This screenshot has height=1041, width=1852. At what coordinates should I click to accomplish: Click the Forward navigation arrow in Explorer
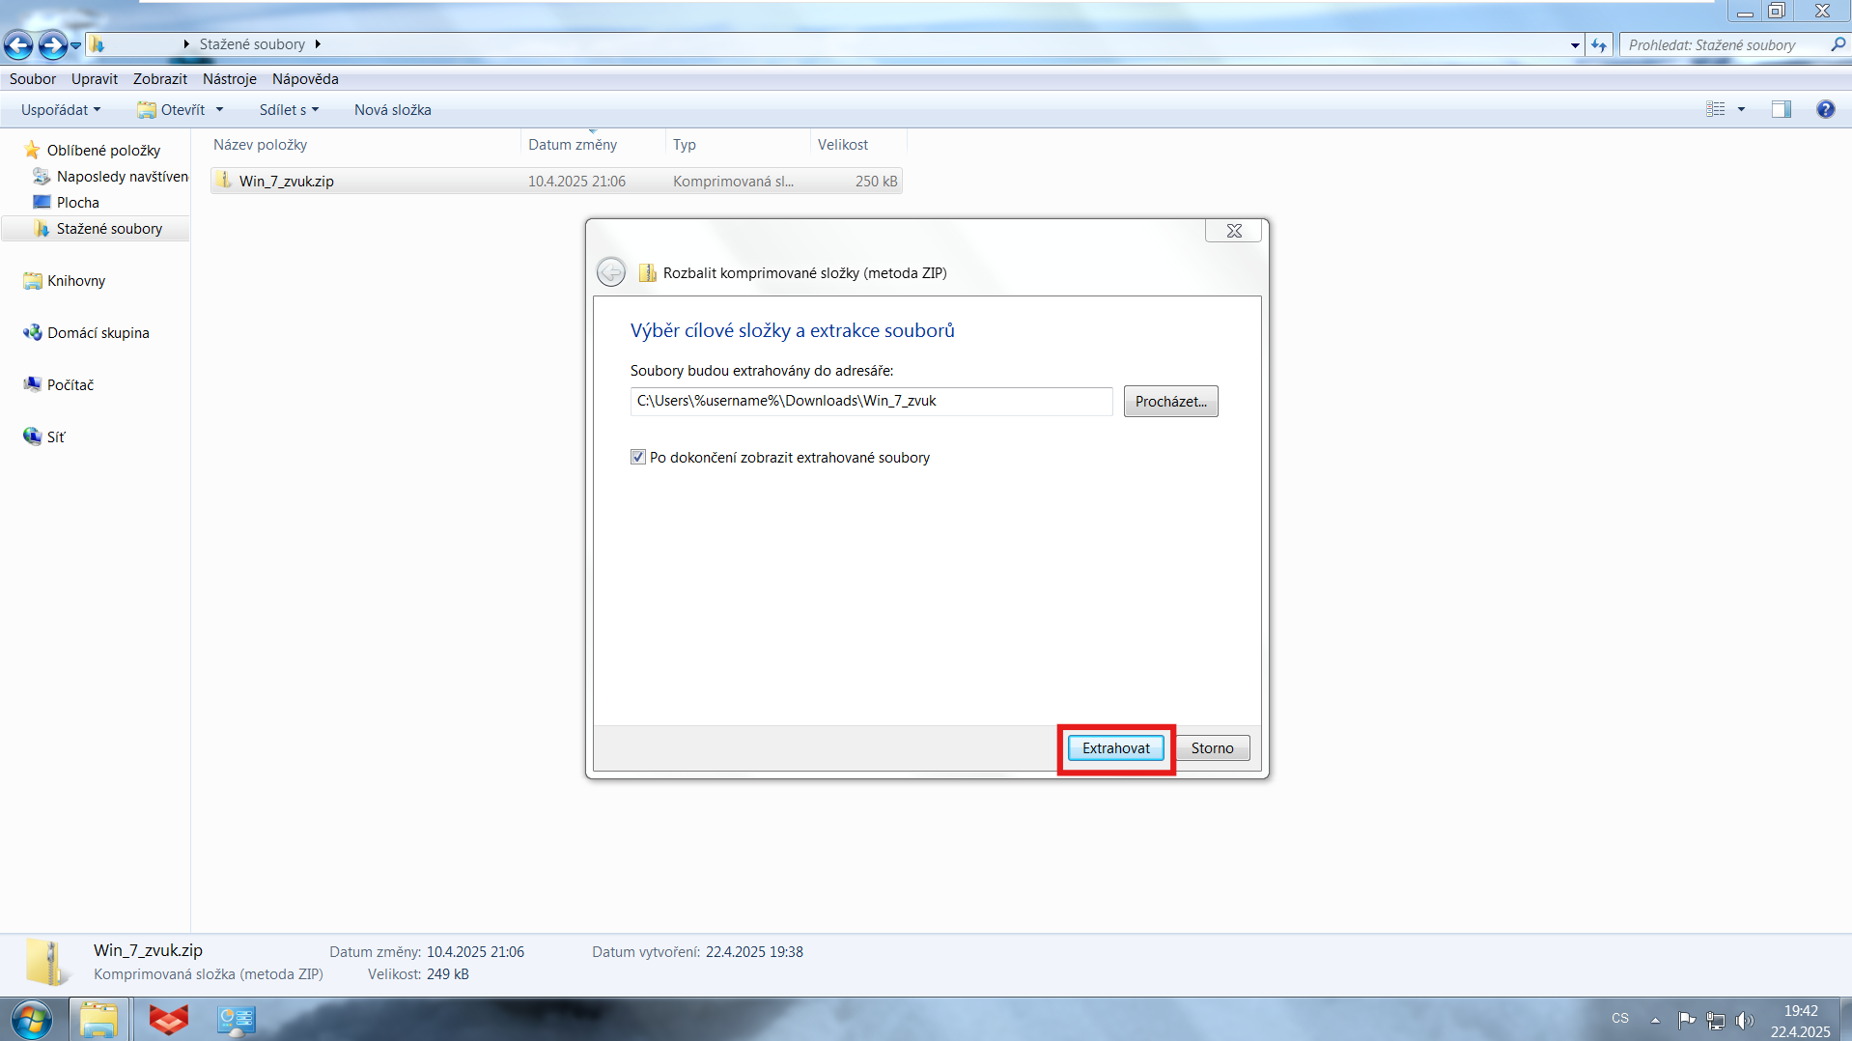[52, 44]
